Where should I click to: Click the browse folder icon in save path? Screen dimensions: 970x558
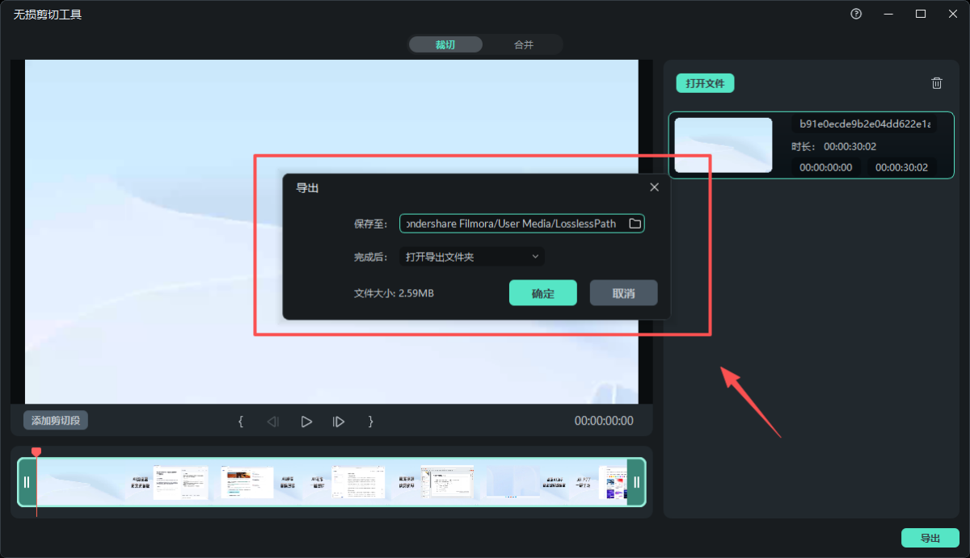[x=635, y=224]
